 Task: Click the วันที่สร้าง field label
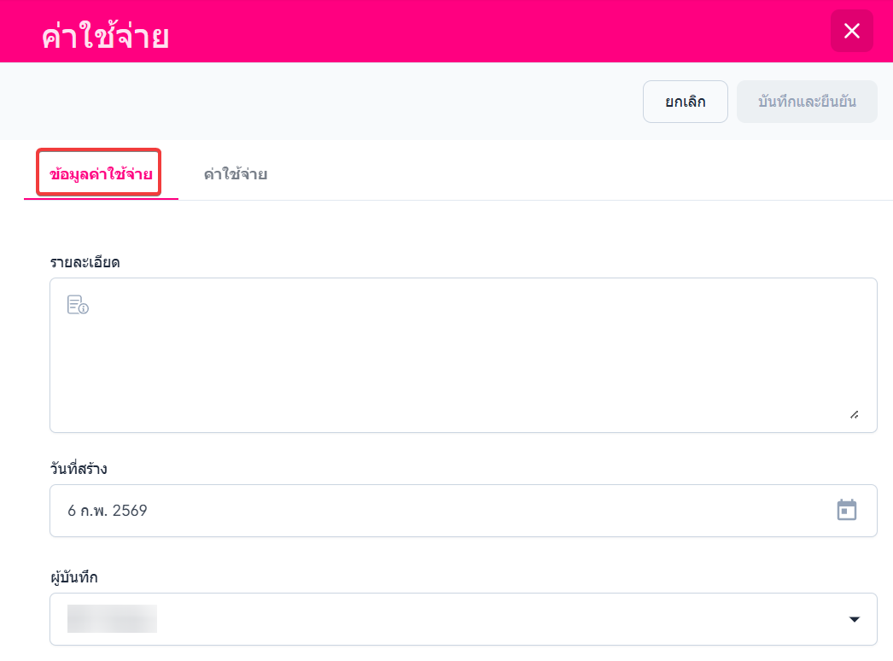click(x=79, y=469)
